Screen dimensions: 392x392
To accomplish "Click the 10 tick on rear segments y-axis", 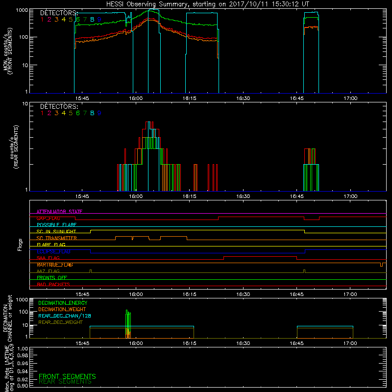I will click(x=25, y=104).
